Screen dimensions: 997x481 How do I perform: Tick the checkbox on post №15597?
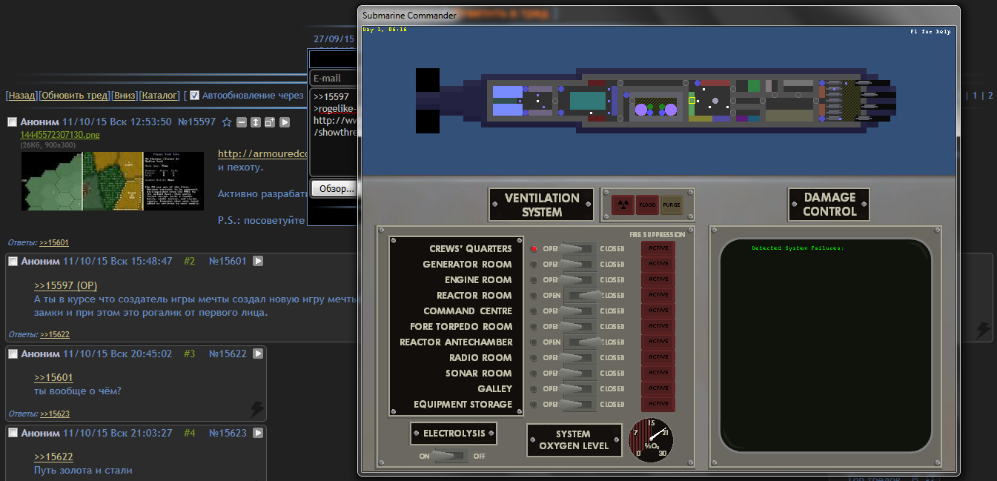click(x=13, y=122)
